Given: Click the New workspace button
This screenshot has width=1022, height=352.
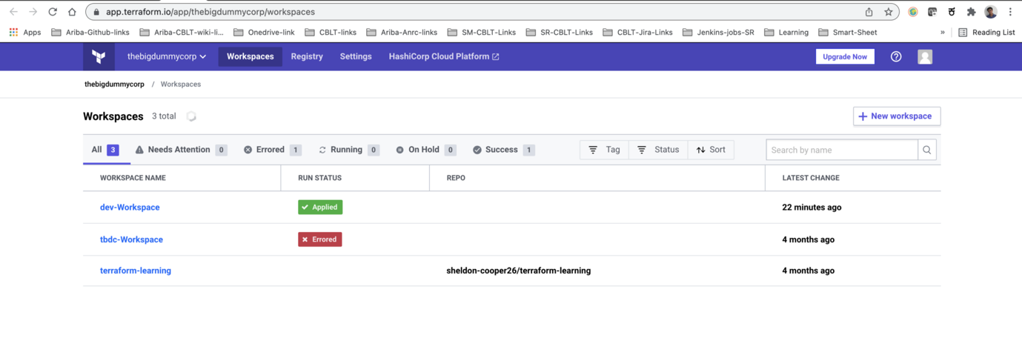Looking at the screenshot, I should point(897,116).
